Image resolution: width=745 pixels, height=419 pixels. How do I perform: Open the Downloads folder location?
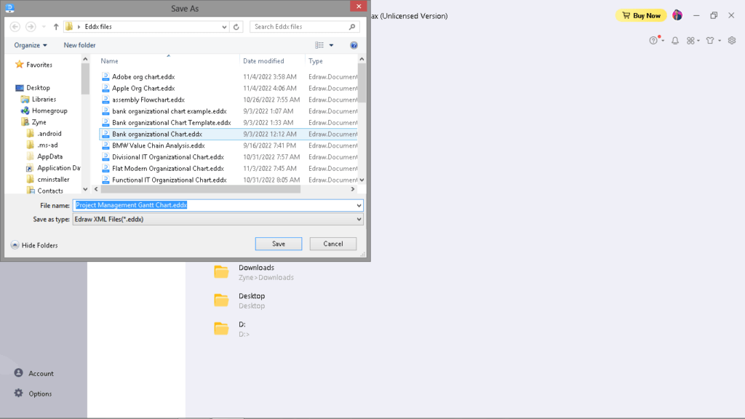point(255,272)
